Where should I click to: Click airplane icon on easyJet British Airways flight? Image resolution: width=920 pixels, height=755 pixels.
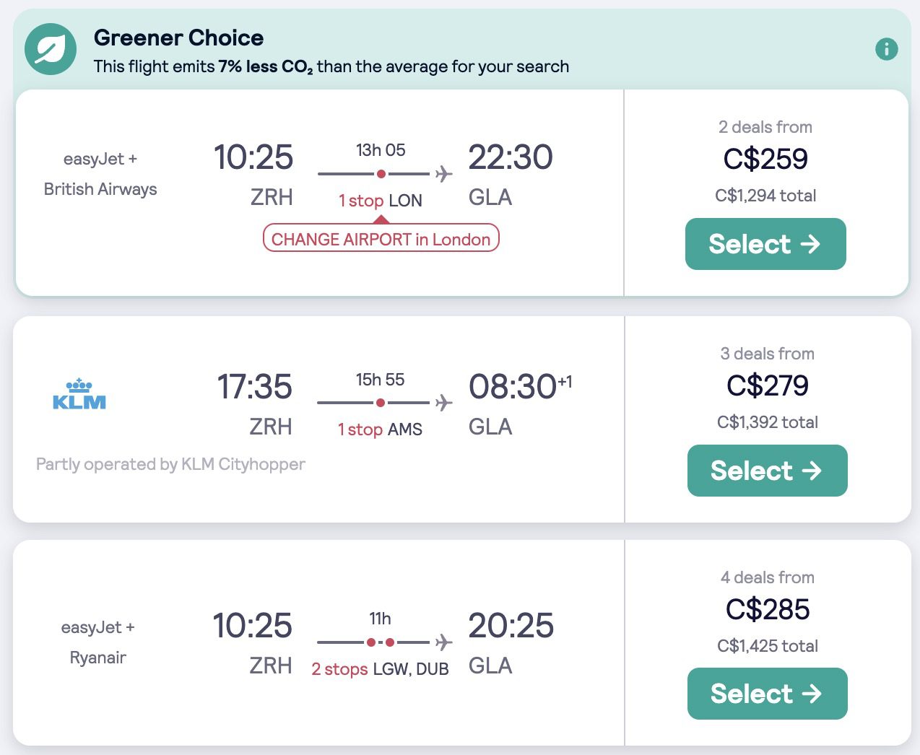[443, 174]
